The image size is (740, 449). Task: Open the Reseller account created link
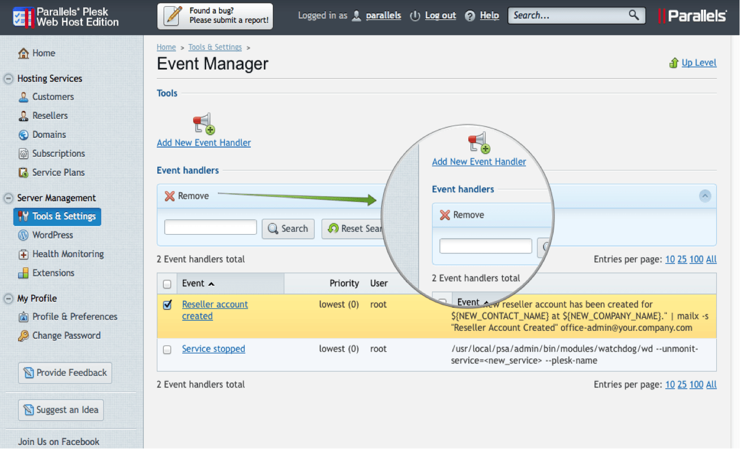215,310
